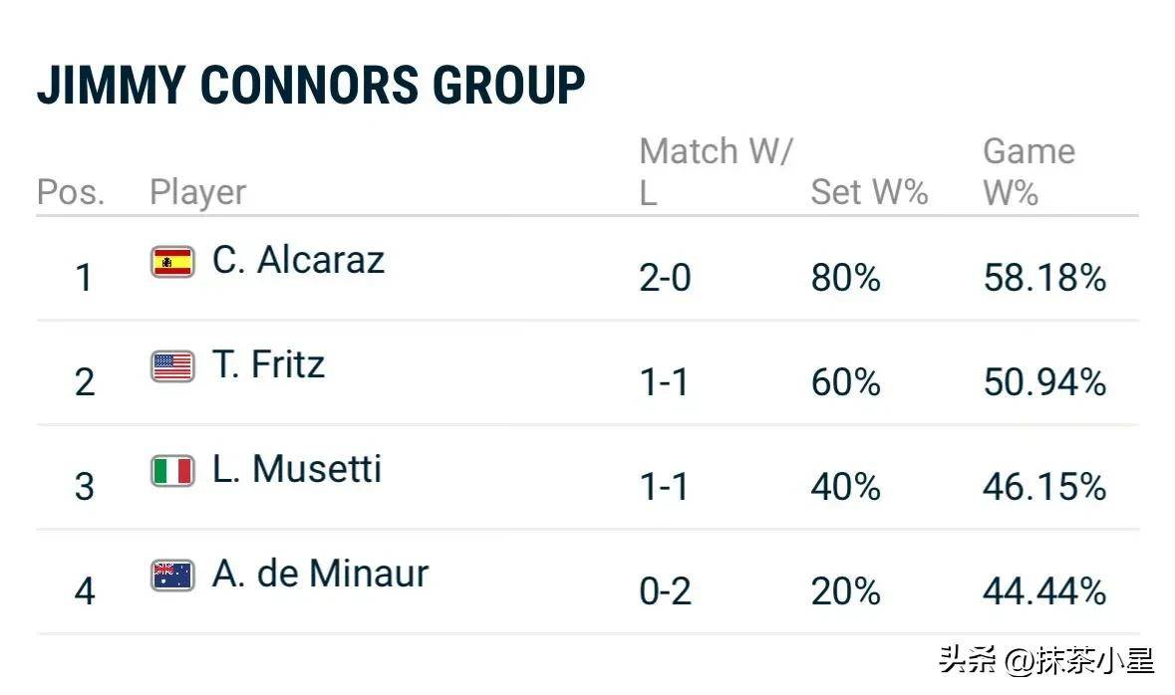Click Alcaraz's 58.18% game win value
This screenshot has height=695, width=1175.
pyautogui.click(x=1044, y=279)
